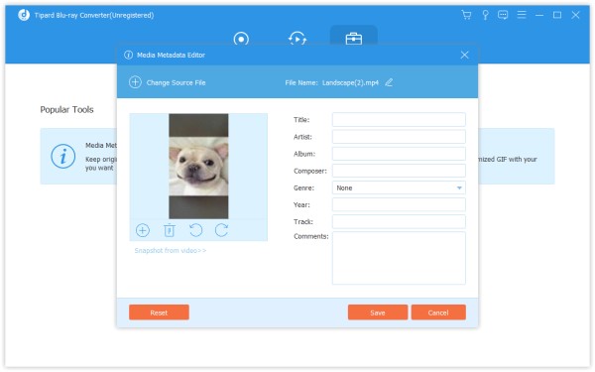595x372 pixels.
Task: Switch to the Converter tab icon
Action: (297, 39)
